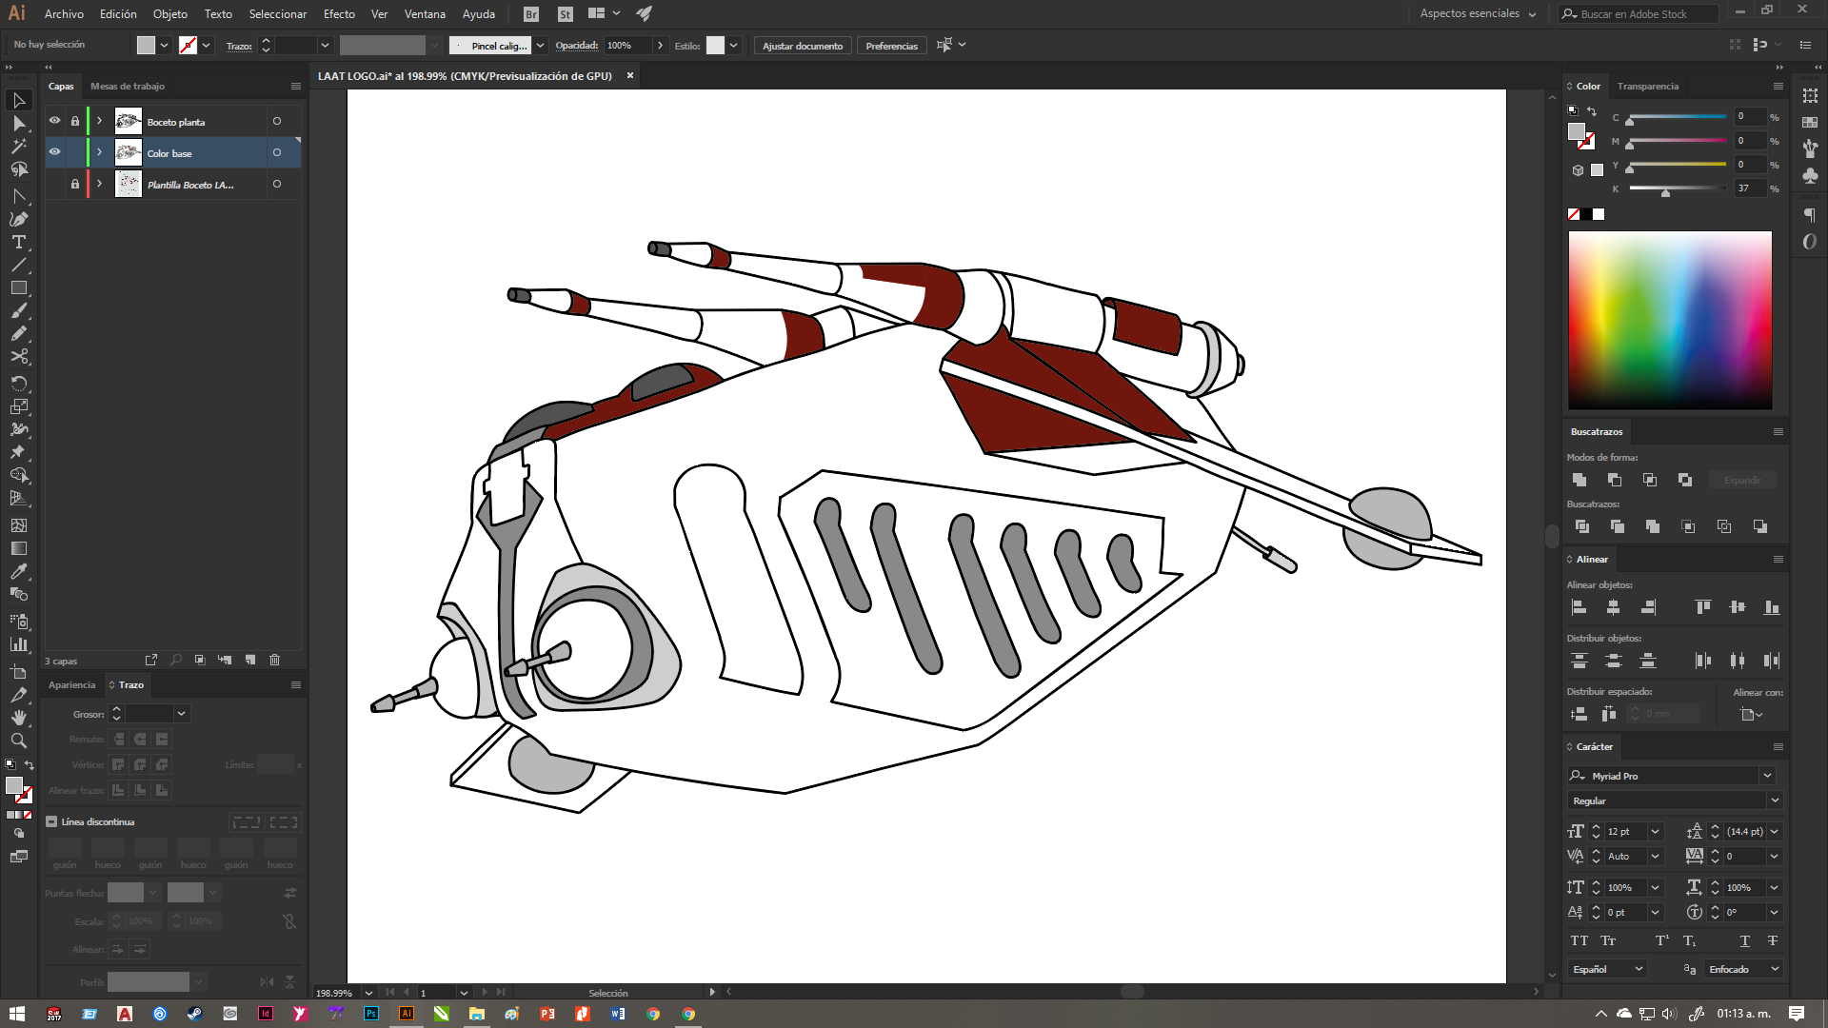Image resolution: width=1828 pixels, height=1028 pixels.
Task: Select the Zoom tool
Action: 18,741
